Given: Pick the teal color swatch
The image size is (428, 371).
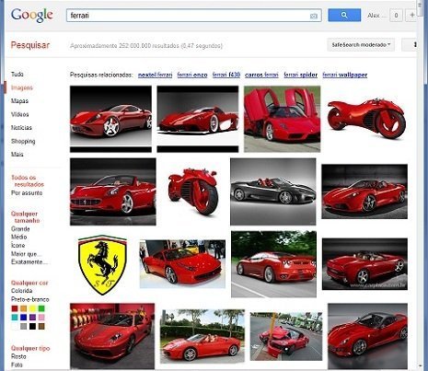Looking at the screenshot, I should coord(15,318).
